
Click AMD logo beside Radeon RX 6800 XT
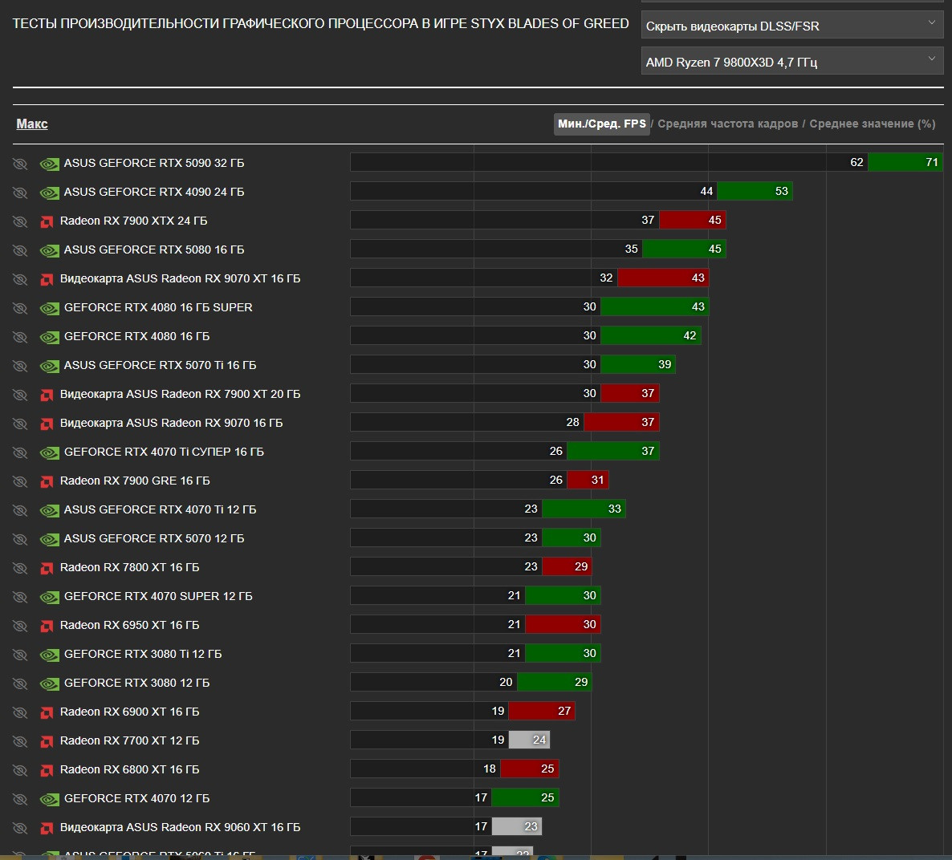click(x=47, y=770)
